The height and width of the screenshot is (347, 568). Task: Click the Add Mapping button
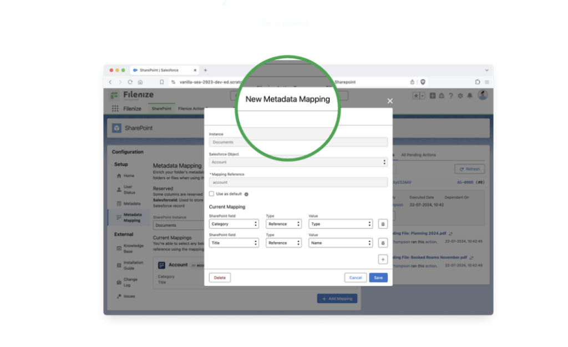click(x=337, y=298)
